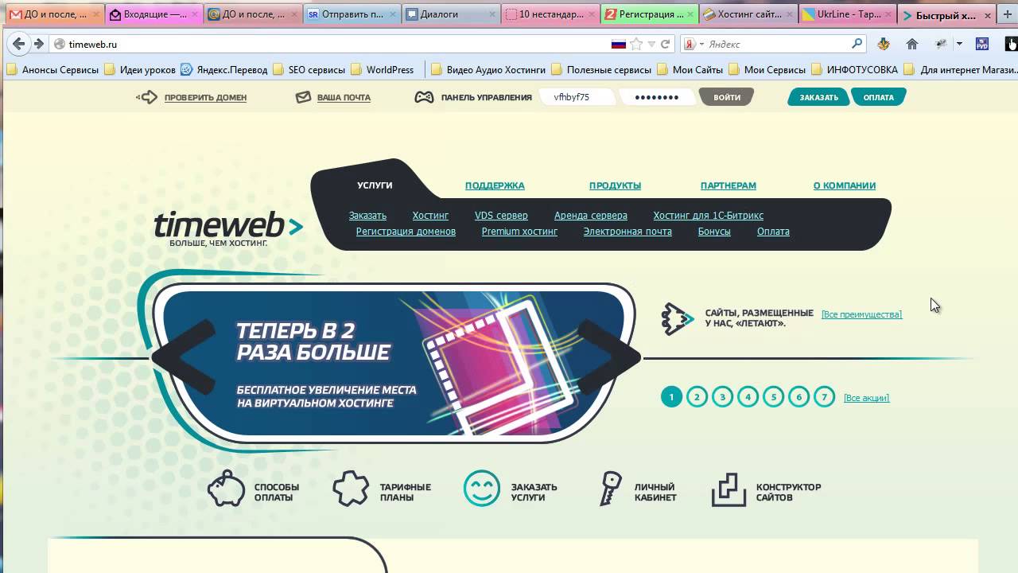Click the banner's left previous arrow

tap(184, 357)
